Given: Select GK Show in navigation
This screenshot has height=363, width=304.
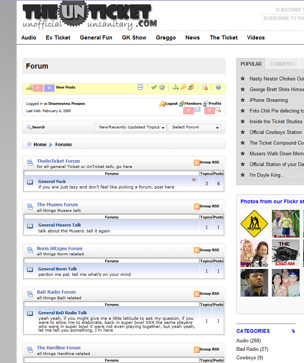Looking at the screenshot, I should [x=134, y=38].
